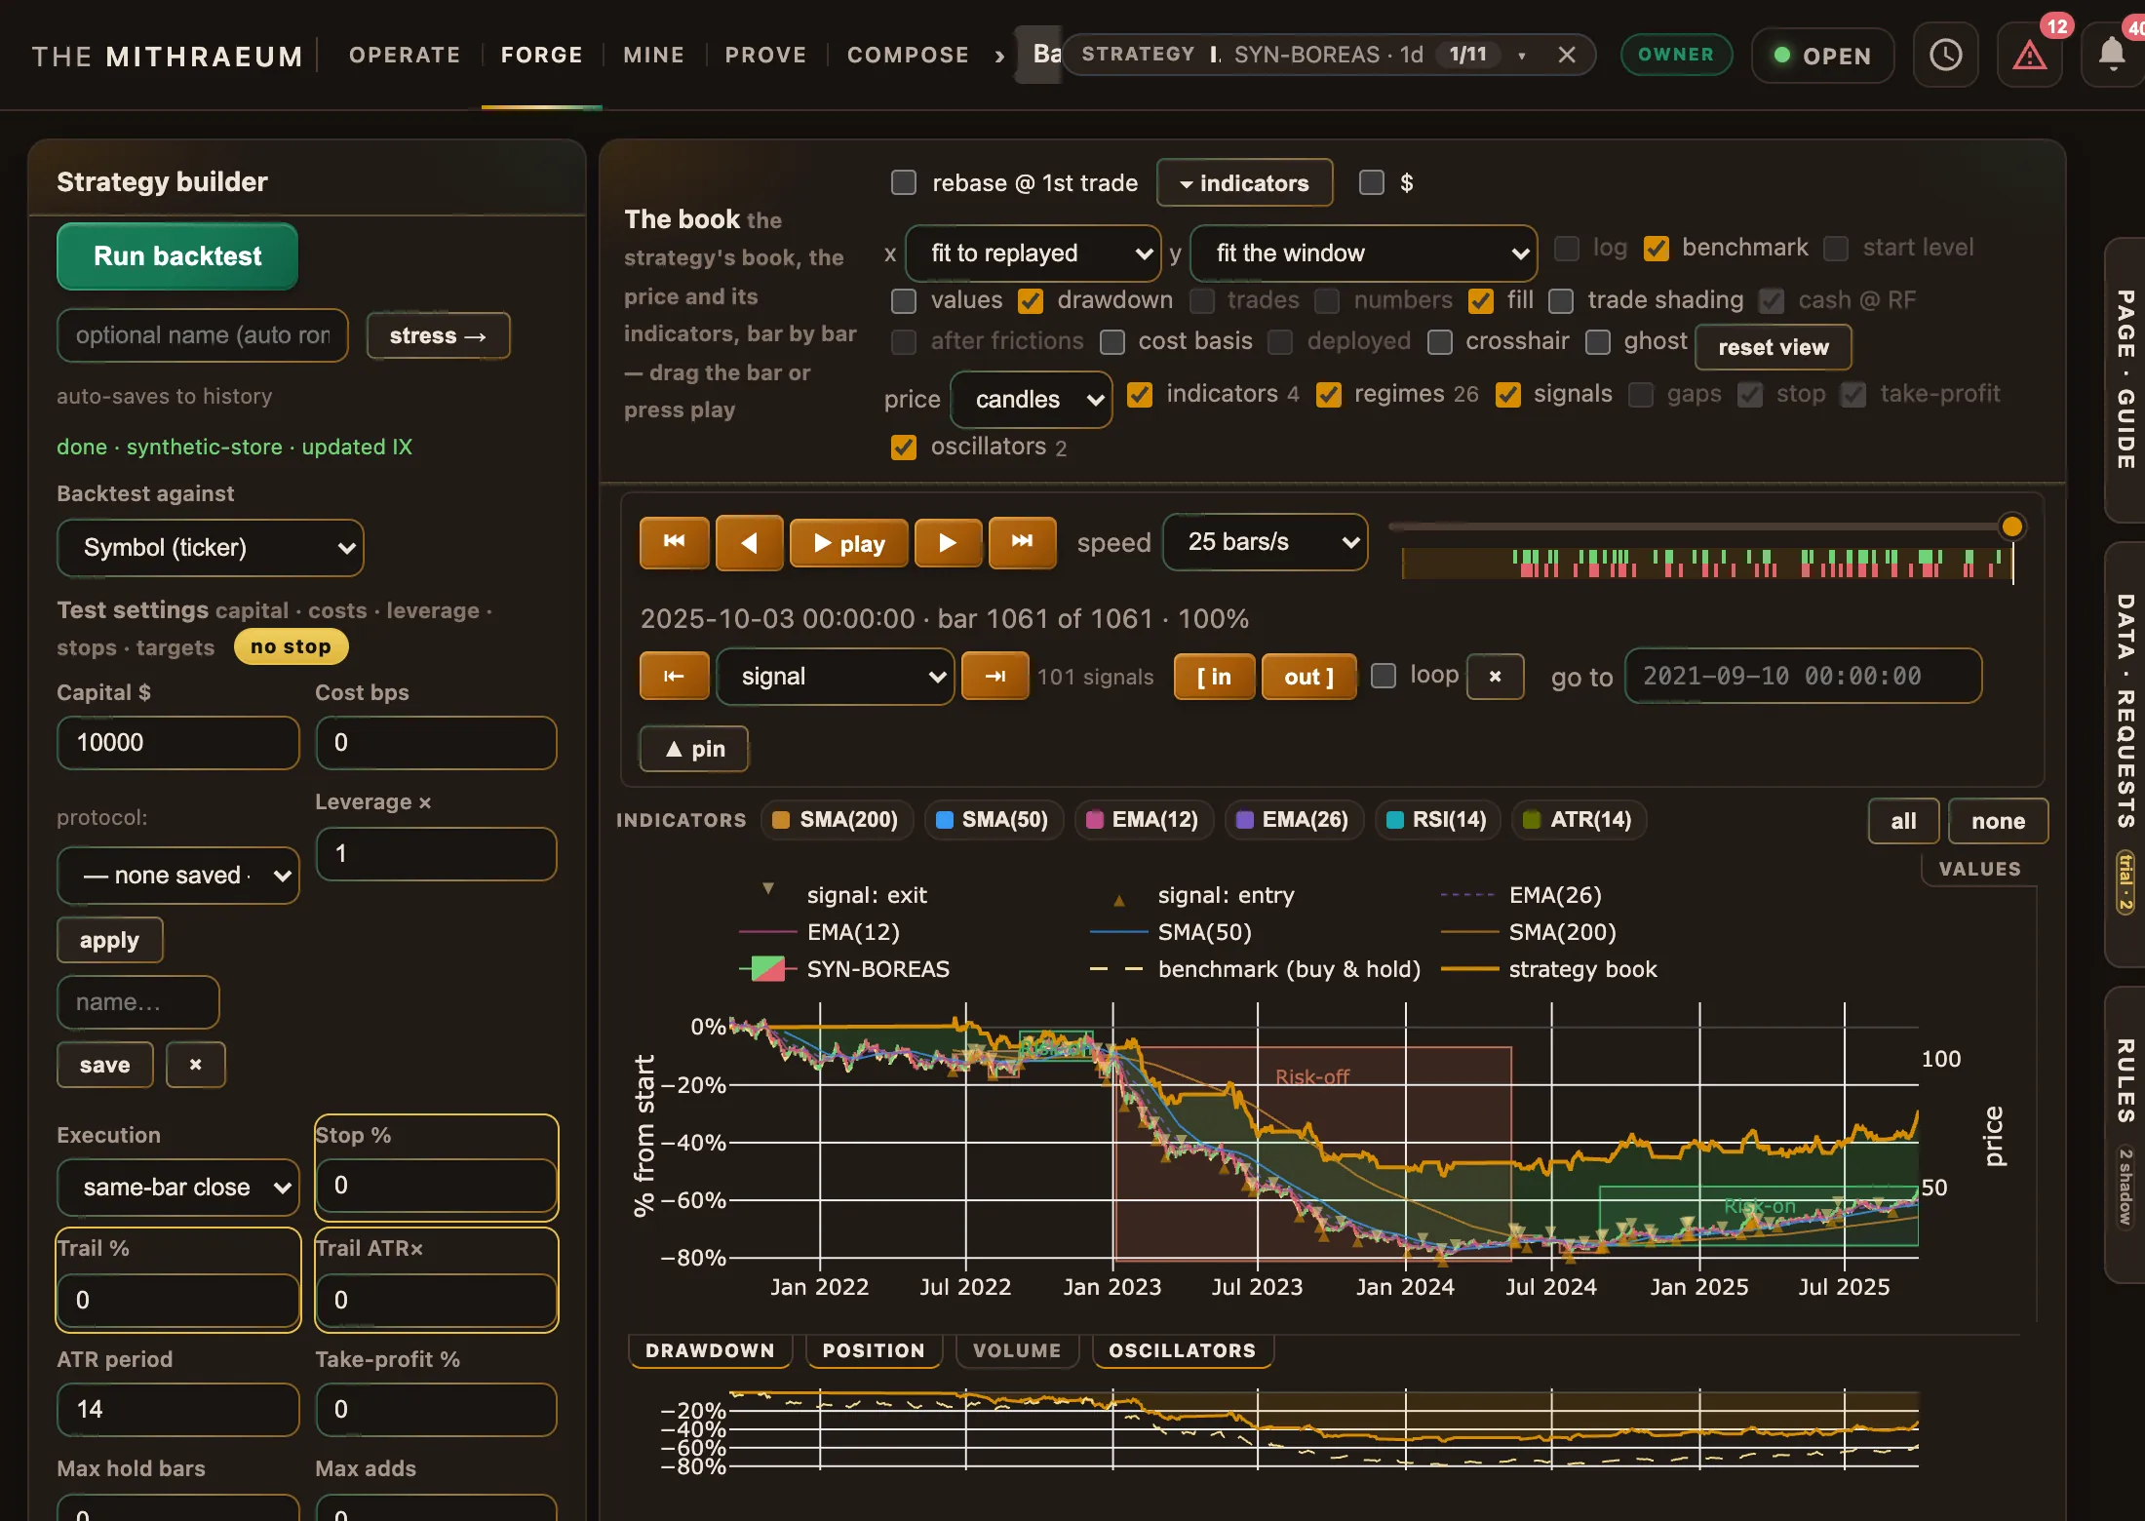Viewport: 2145px width, 1521px height.
Task: Click the pin button
Action: click(x=694, y=749)
